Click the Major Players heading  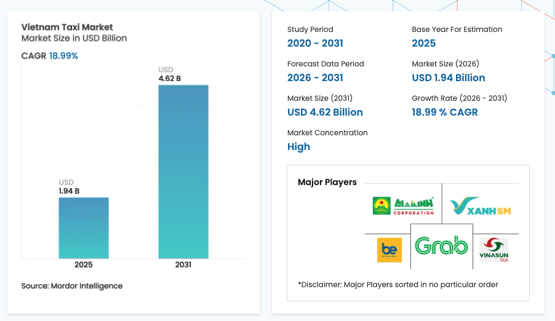[x=327, y=182]
